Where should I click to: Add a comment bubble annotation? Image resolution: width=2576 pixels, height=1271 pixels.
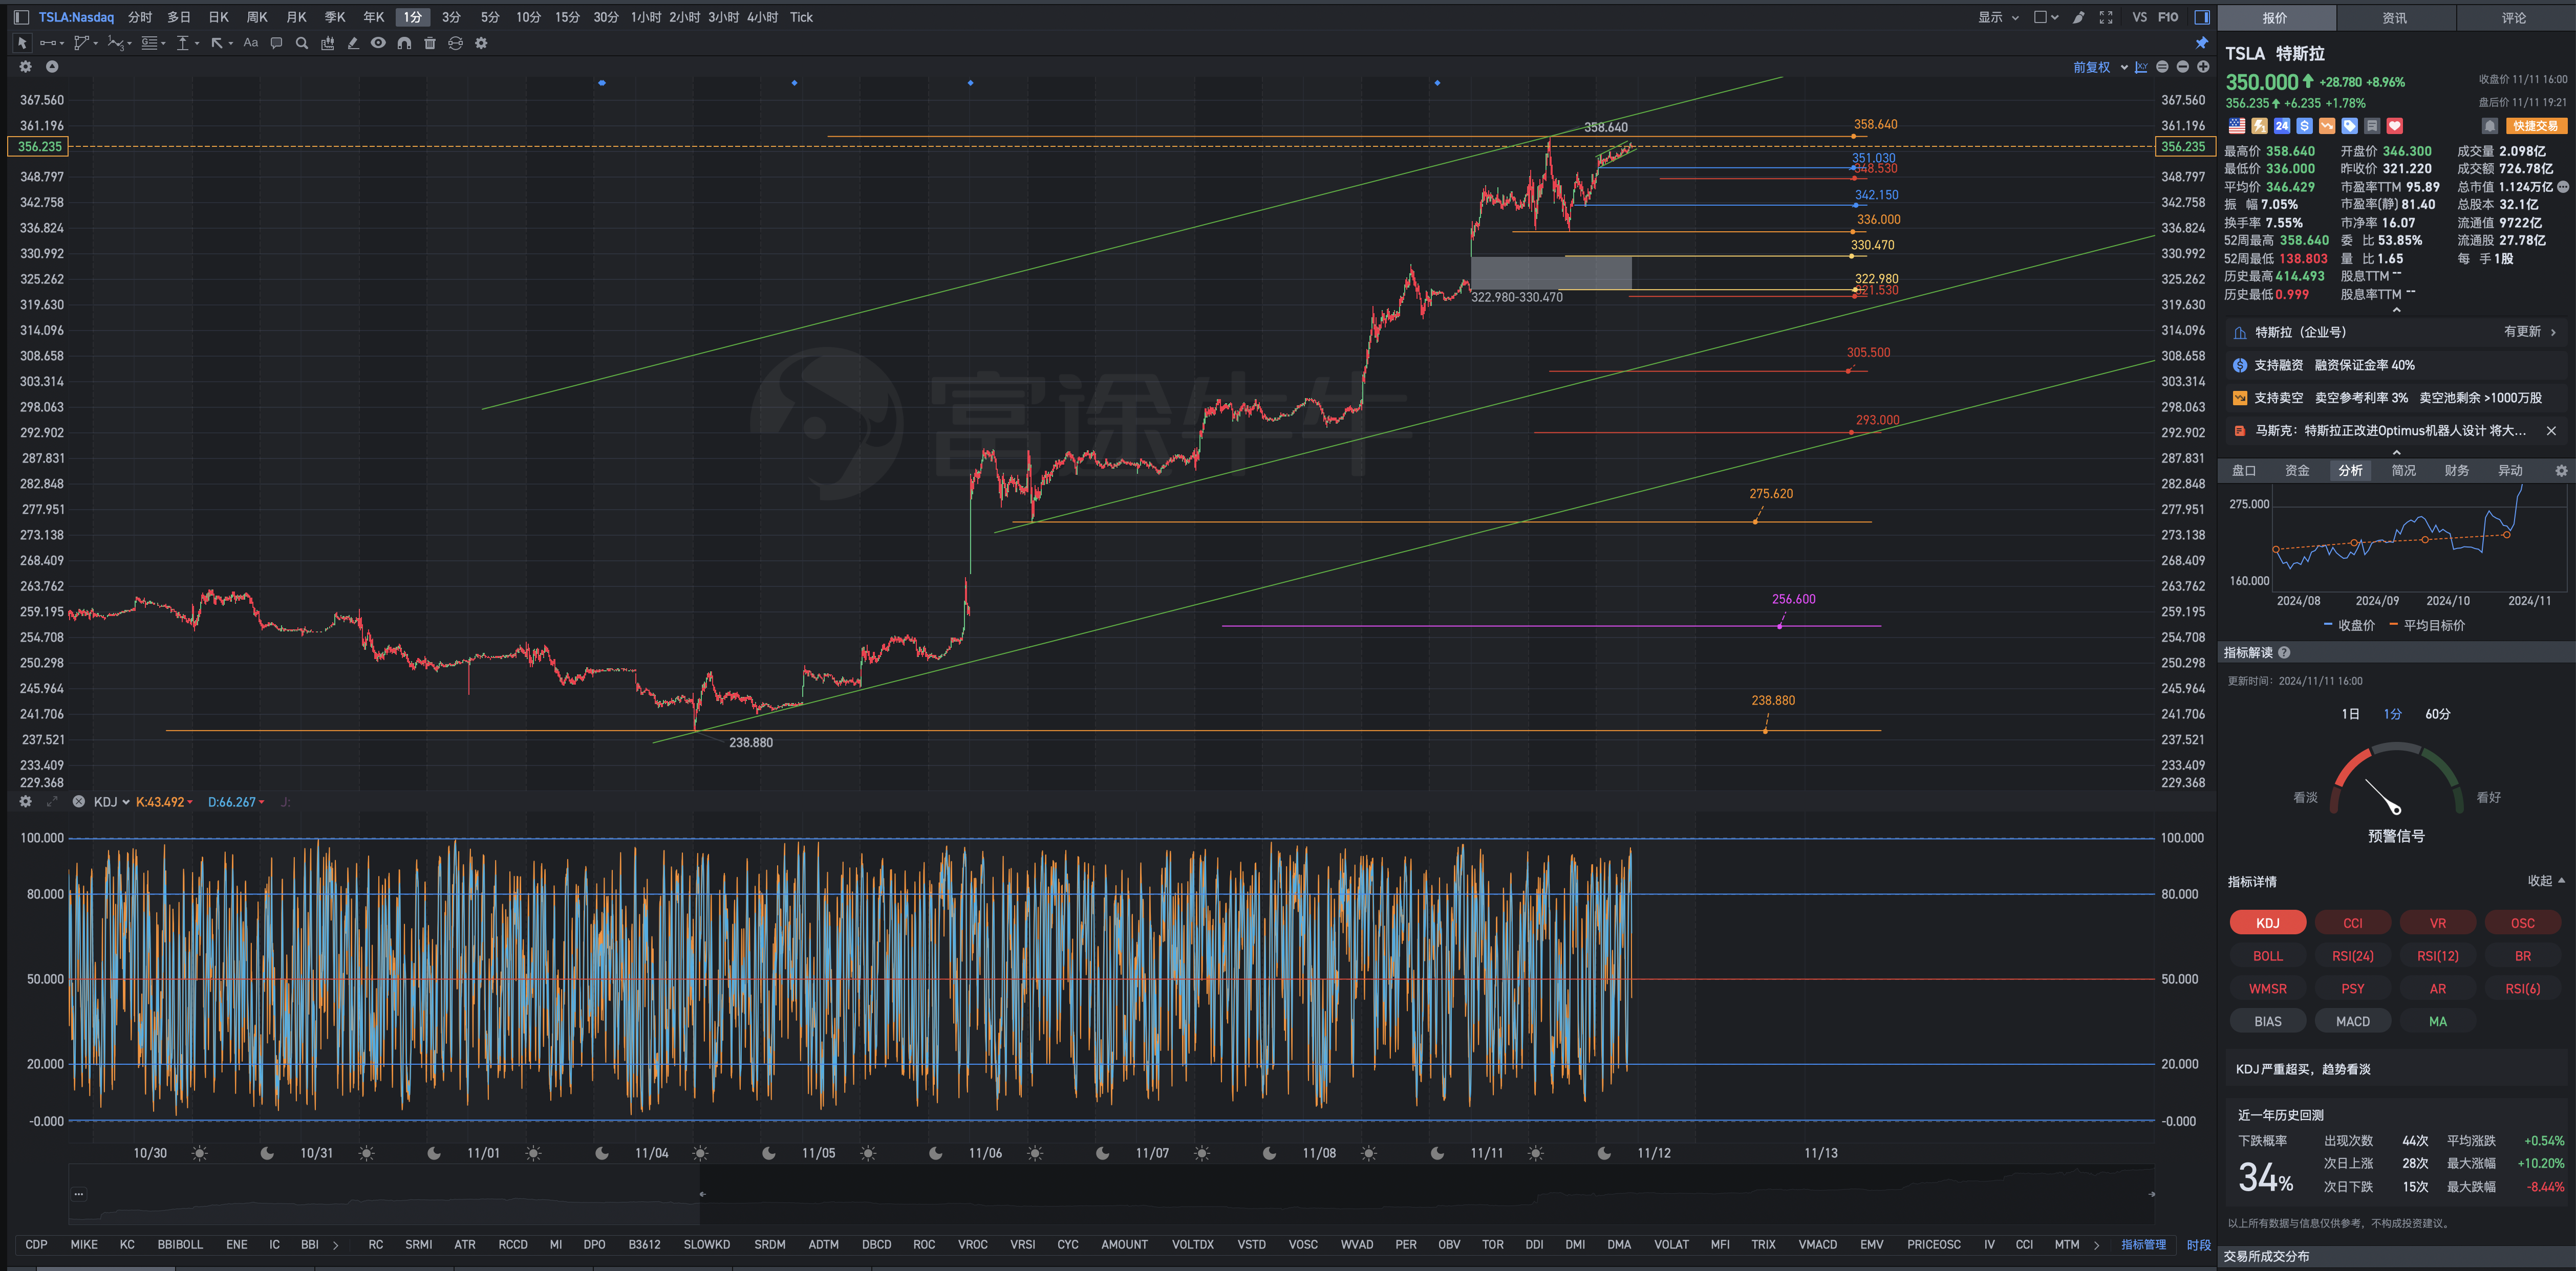276,43
